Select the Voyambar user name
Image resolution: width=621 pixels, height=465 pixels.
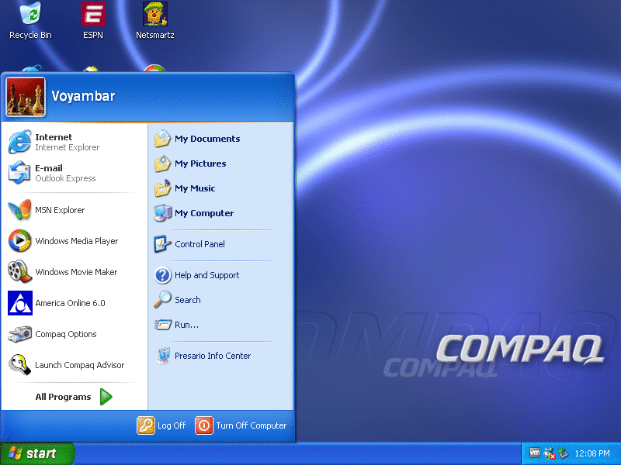[83, 96]
